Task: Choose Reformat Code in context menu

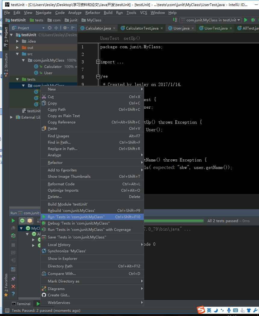Action: click(x=92, y=184)
